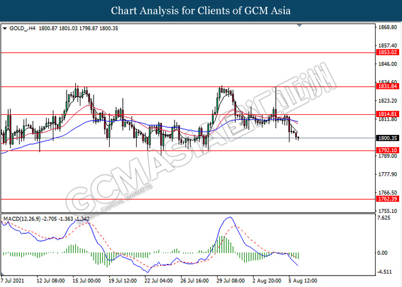Click the 1777.90 price axis value
The height and width of the screenshot is (287, 402).
tap(388, 174)
